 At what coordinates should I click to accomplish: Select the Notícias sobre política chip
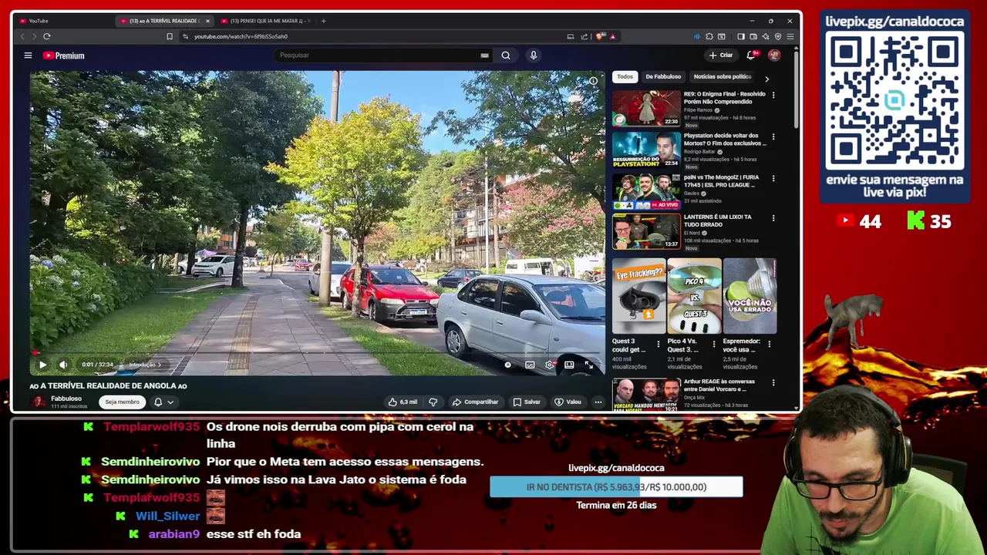click(x=723, y=76)
